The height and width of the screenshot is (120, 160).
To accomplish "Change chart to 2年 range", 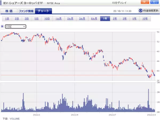I will point(115,19).
